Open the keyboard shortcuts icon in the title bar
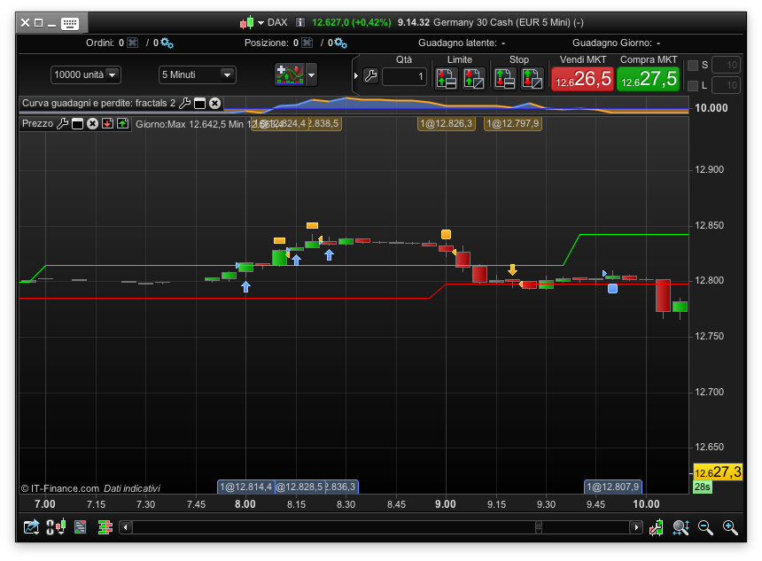This screenshot has height=561, width=762. point(70,23)
